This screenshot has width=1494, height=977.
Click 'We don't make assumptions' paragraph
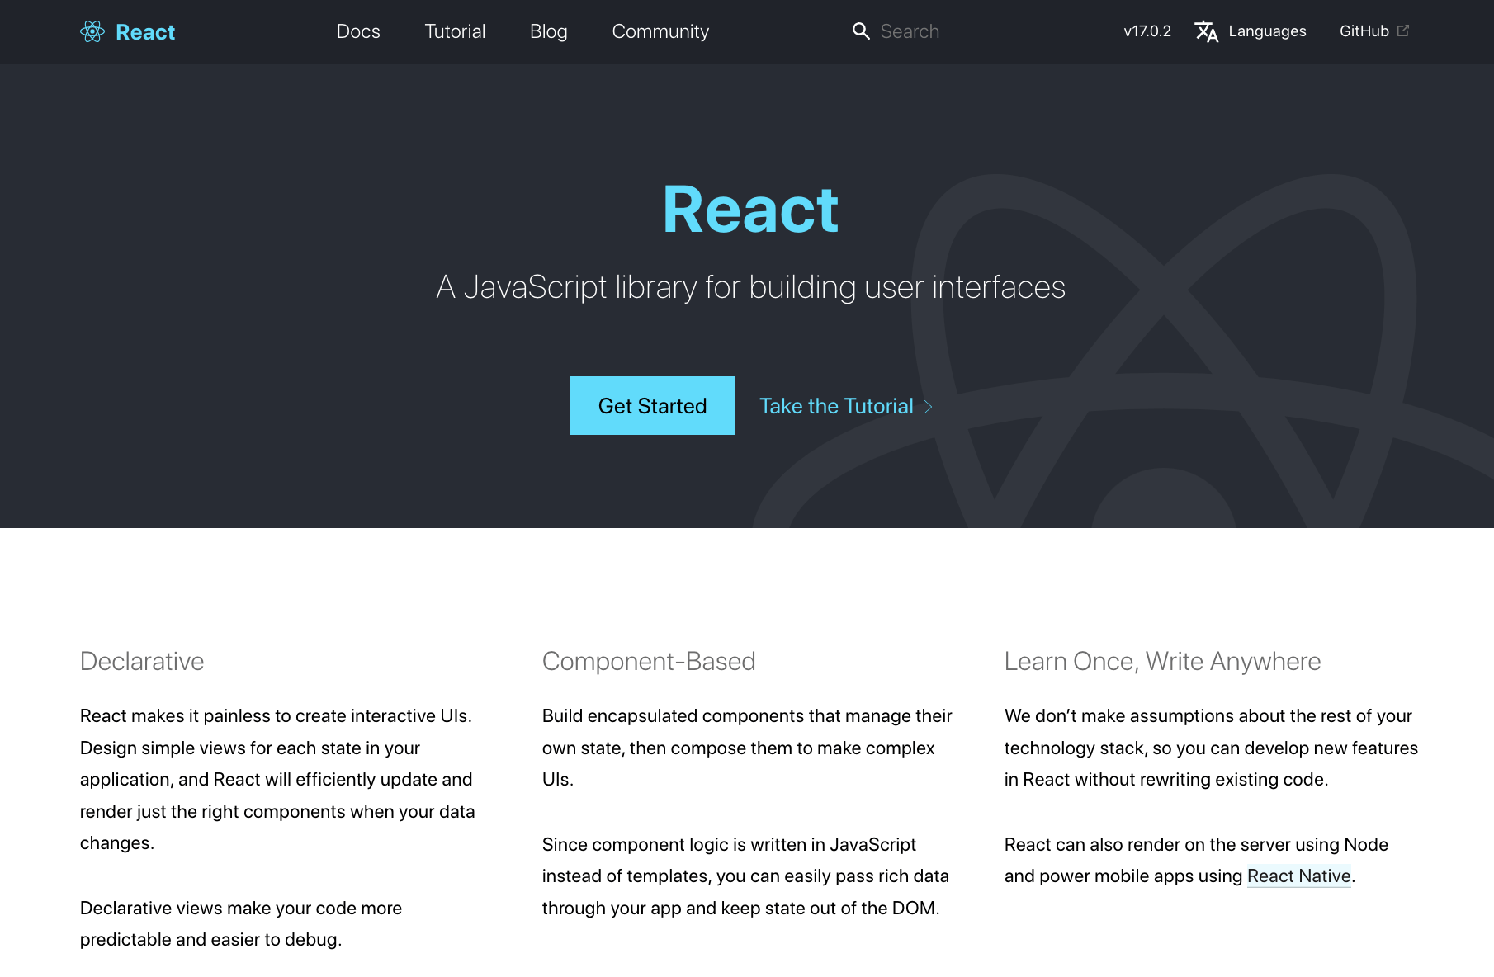click(x=1211, y=748)
